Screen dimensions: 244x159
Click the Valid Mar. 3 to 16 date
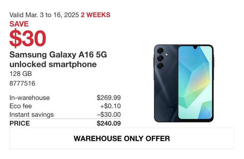44,15
